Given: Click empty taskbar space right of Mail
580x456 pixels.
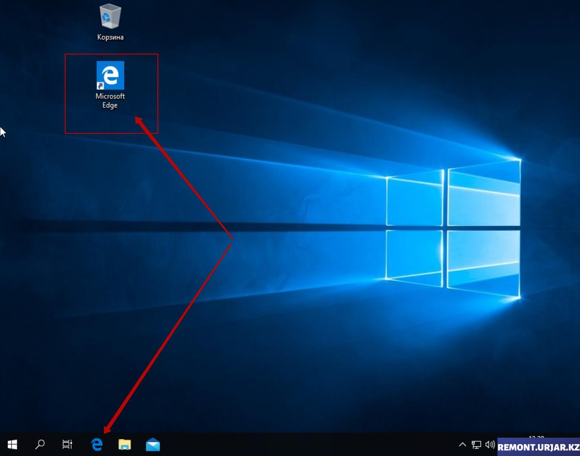Looking at the screenshot, I should (298, 445).
